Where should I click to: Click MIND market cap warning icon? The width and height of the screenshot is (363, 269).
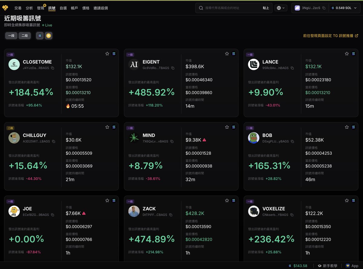[204, 140]
